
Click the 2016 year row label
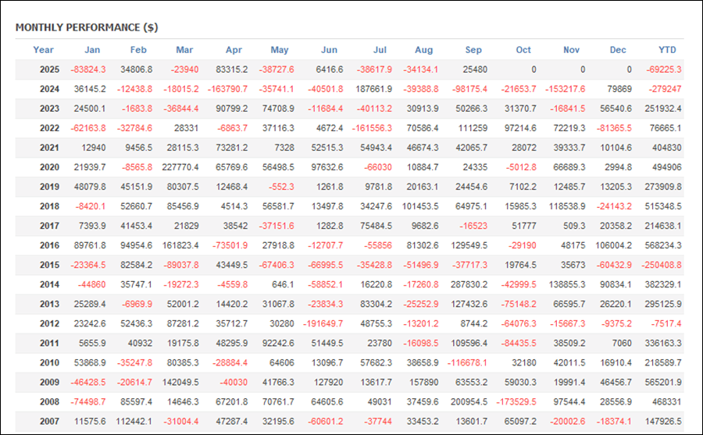click(50, 245)
